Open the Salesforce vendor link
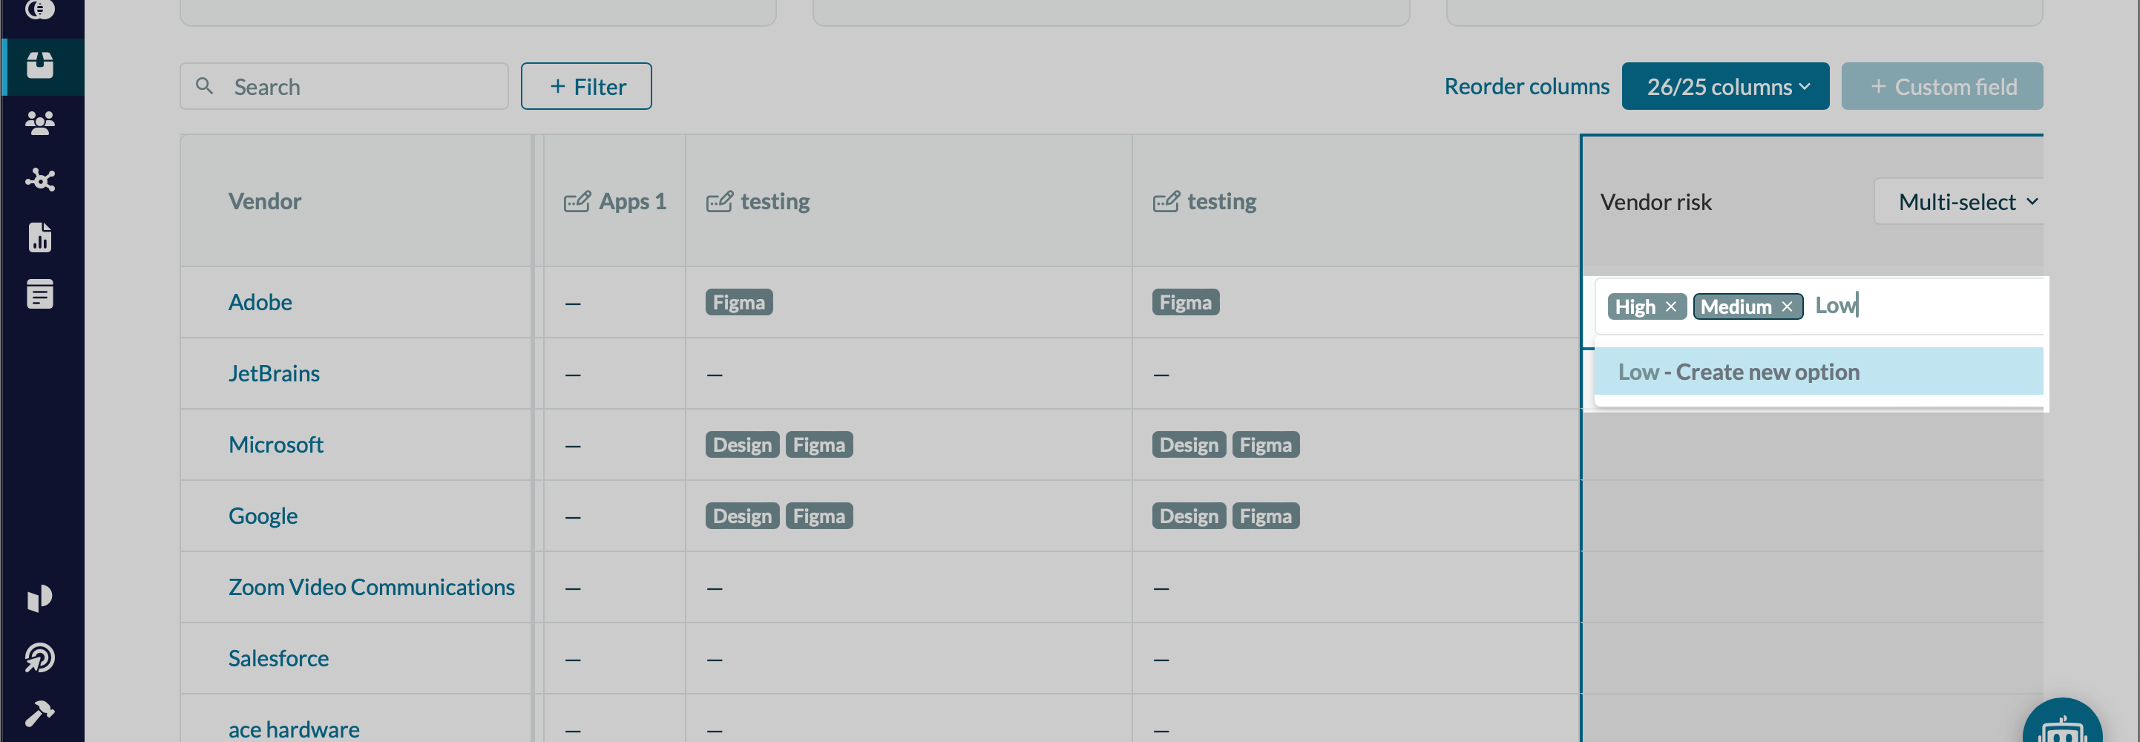The width and height of the screenshot is (2140, 742). 278,658
